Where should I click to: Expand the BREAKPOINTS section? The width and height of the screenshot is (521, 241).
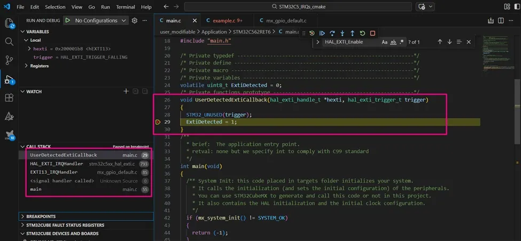click(86, 216)
